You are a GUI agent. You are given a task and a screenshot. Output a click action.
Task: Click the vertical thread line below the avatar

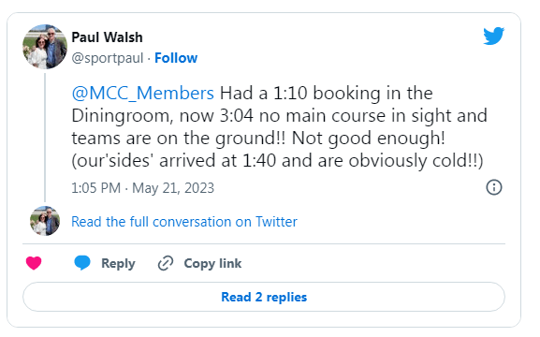click(x=45, y=138)
